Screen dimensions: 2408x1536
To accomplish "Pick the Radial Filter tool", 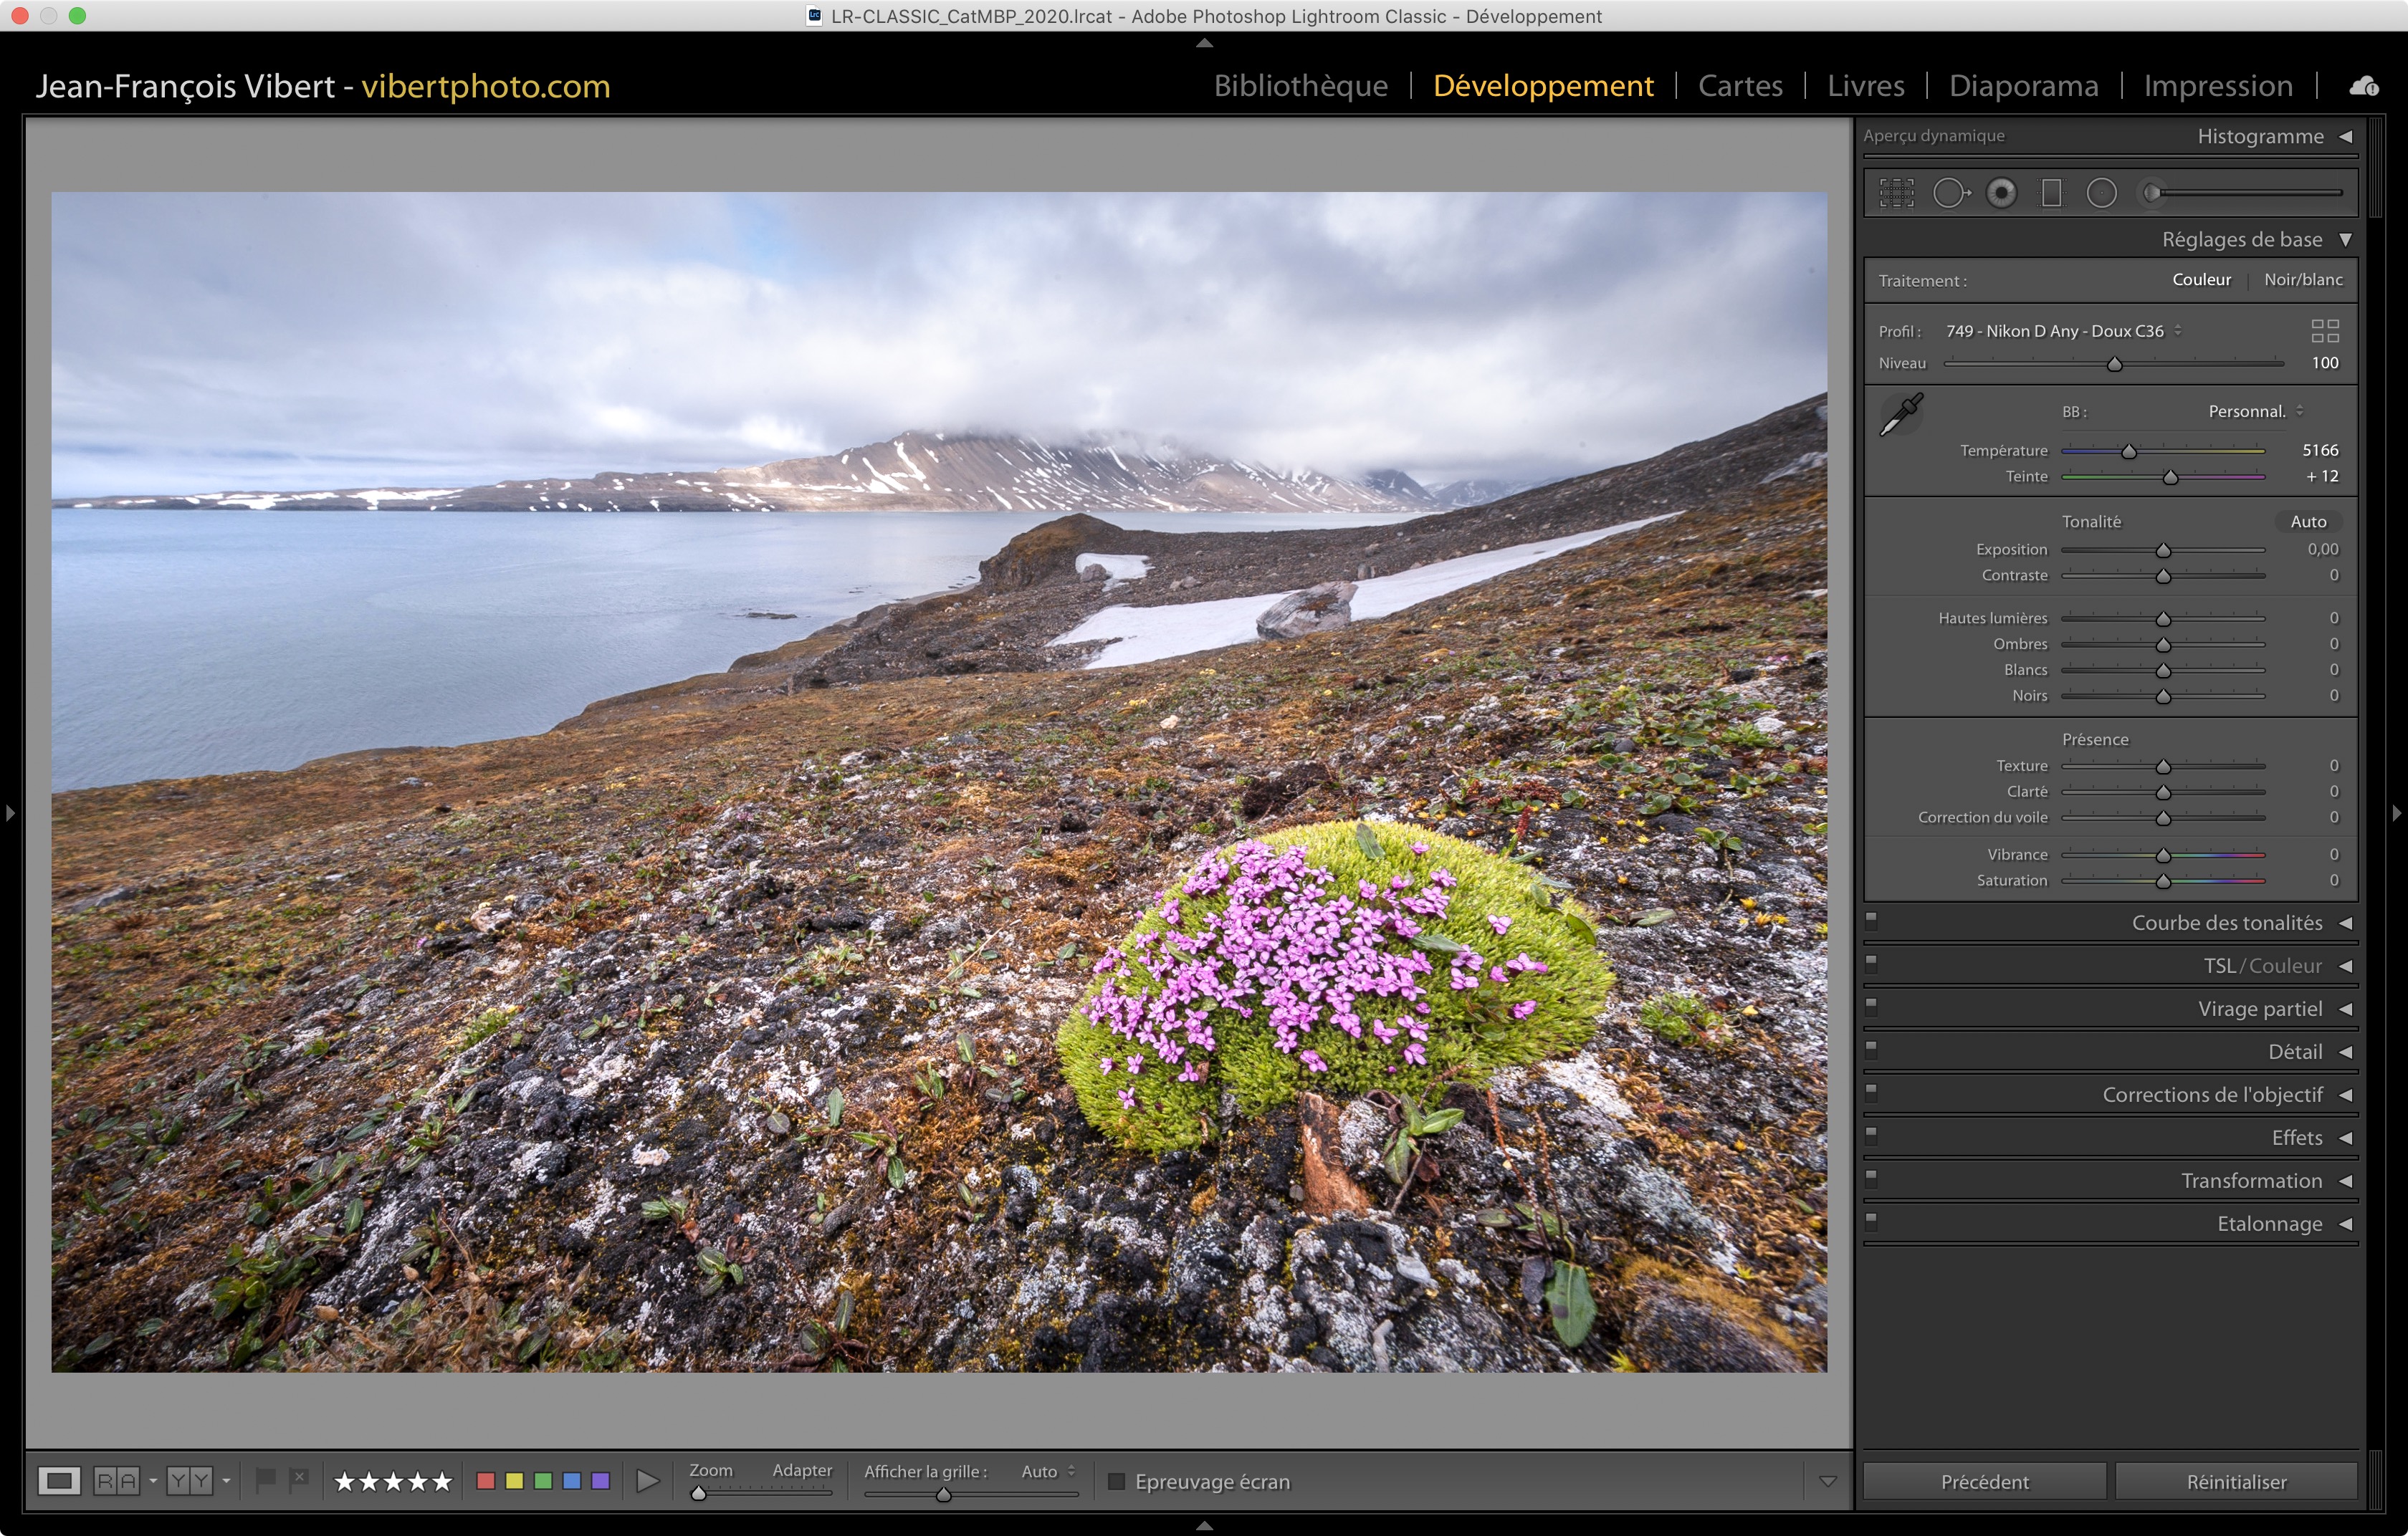I will (2101, 193).
